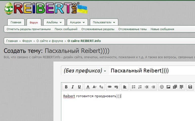The image size is (195, 121).
Task: Insert an unordered bullet list
Action: point(133,87)
